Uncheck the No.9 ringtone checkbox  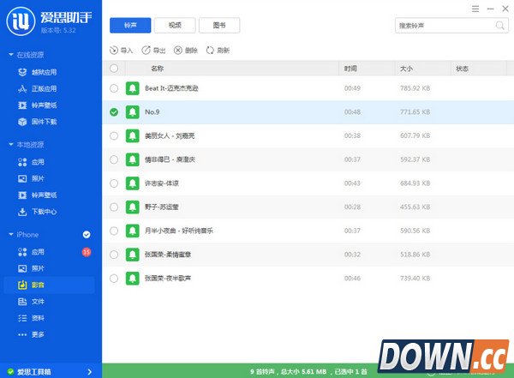[x=115, y=111]
